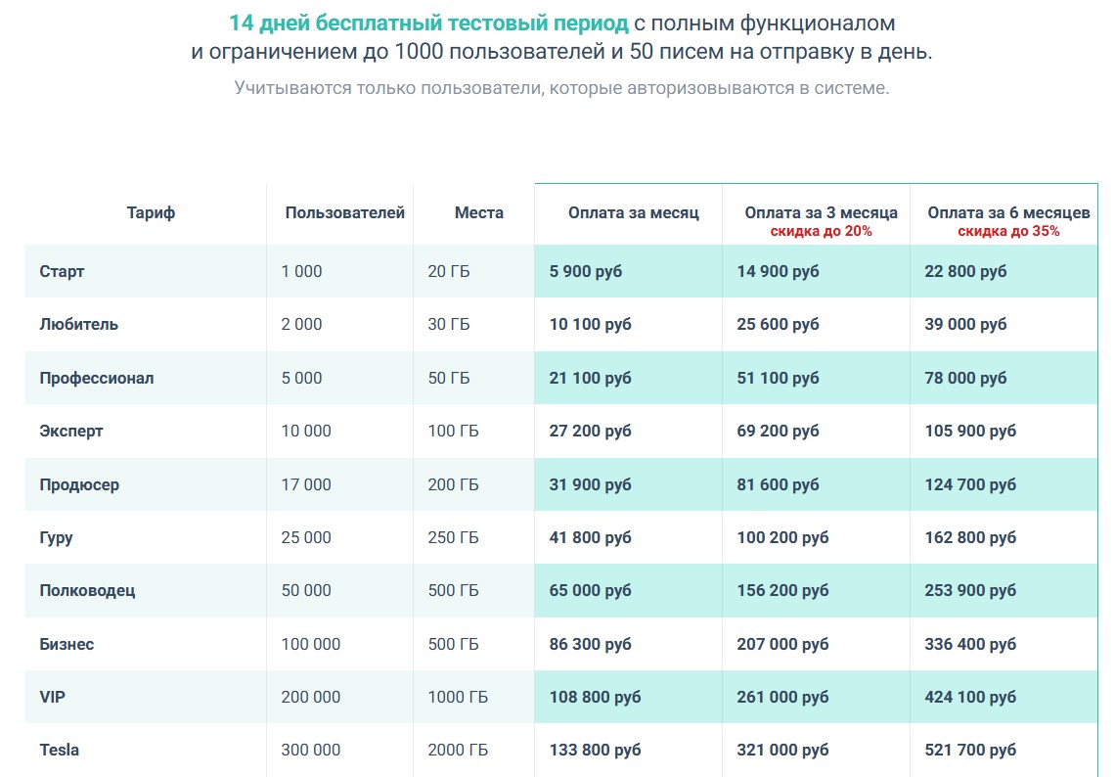Click the 'Эксперт' tariff name
Viewport: 1115px width, 777px height.
(70, 431)
